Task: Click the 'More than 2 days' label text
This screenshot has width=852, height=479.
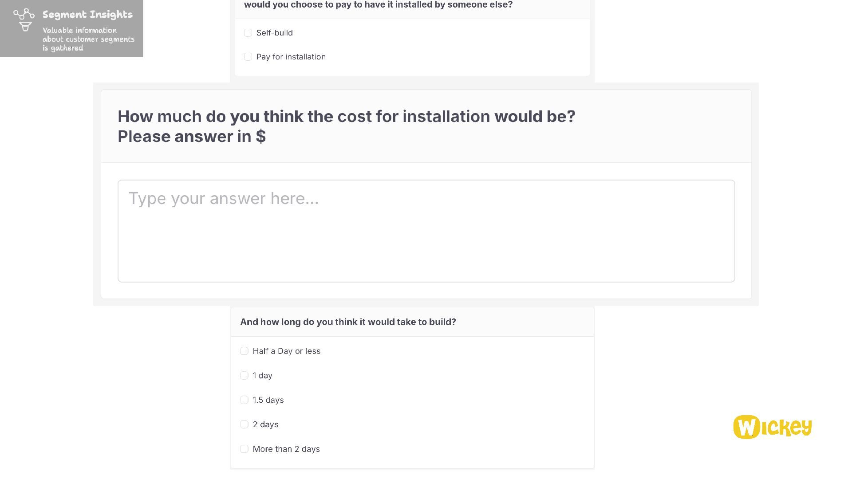Action: point(286,449)
